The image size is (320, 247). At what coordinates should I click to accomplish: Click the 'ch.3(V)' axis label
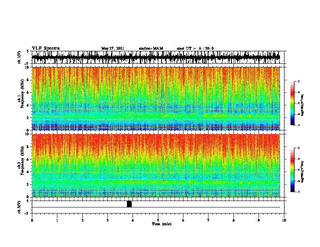pyautogui.click(x=19, y=207)
